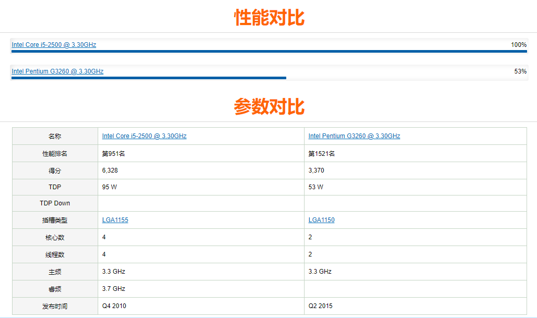The image size is (537, 318).
Task: Click the 第951名 ranking cell
Action: point(113,154)
